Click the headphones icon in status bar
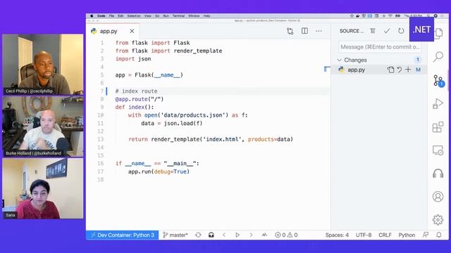This screenshot has width=451, height=253. 211,235
